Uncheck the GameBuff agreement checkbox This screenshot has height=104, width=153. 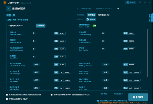click(x=98, y=101)
